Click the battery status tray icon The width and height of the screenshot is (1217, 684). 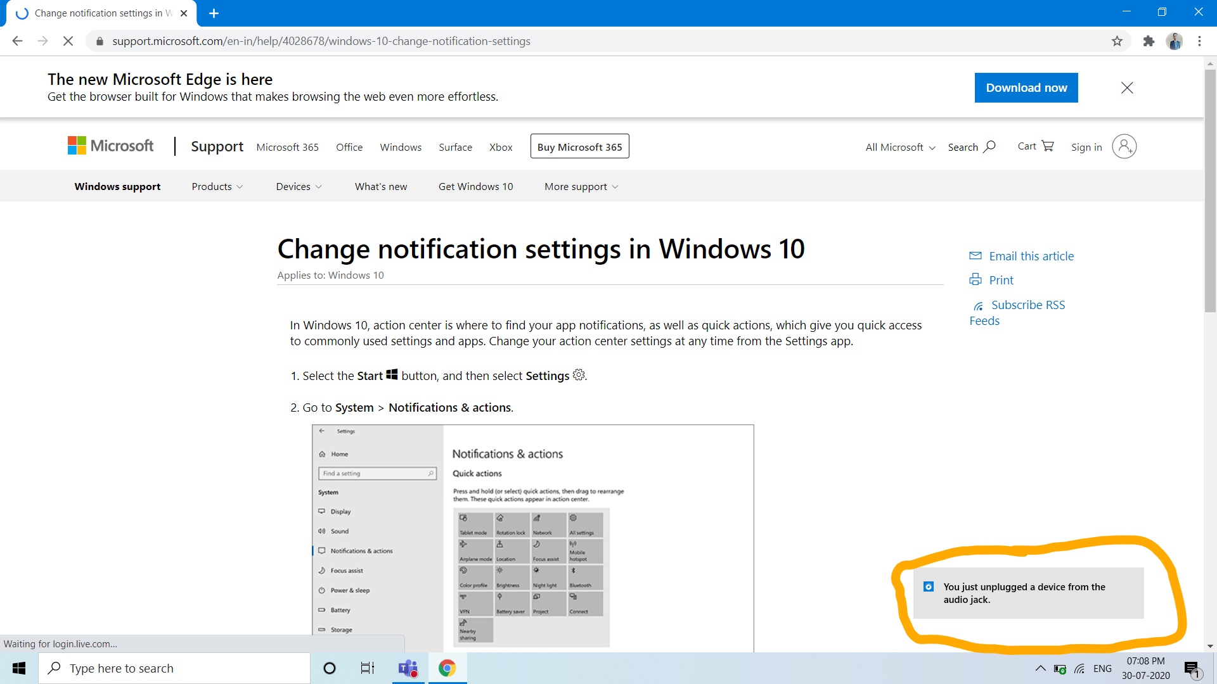(x=1060, y=669)
